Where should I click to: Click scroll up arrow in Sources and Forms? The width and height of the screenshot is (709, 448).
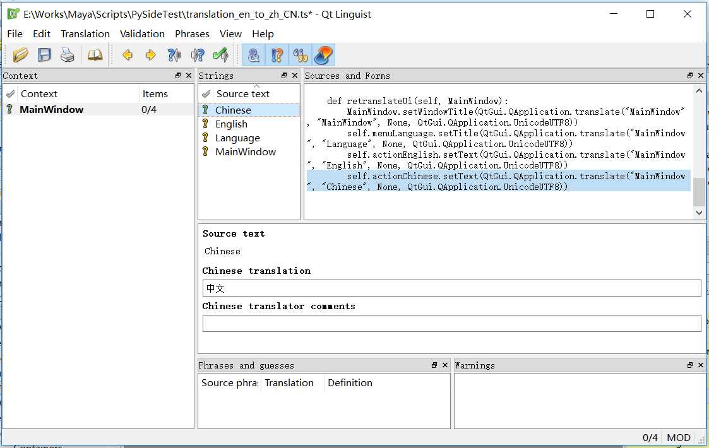click(699, 91)
